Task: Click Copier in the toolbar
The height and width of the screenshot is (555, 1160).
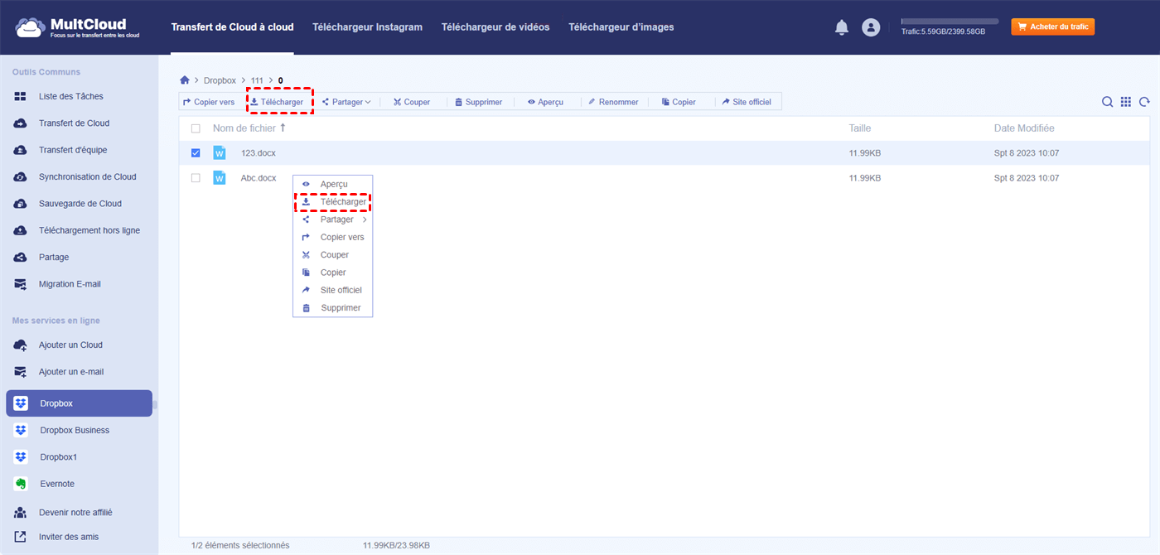Action: (x=679, y=102)
